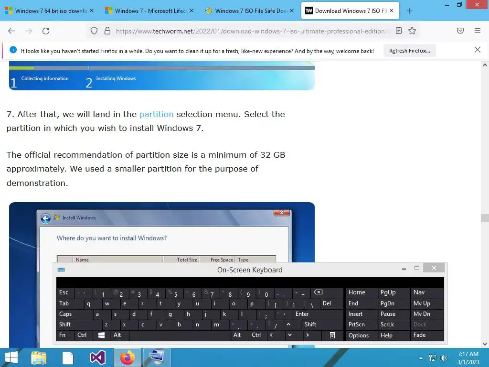This screenshot has width=489, height=367.
Task: Toggle Fn key on On-Screen Keyboard
Action: click(x=65, y=335)
